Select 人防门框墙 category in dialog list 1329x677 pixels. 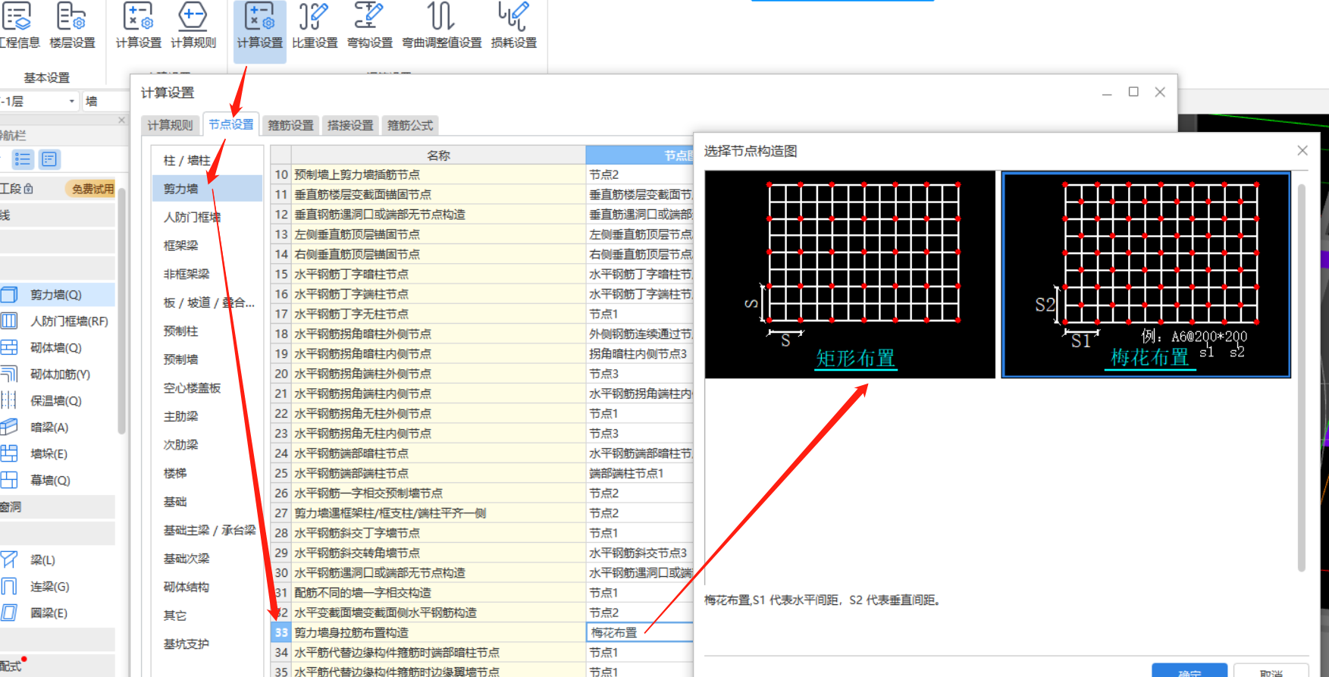(207, 217)
